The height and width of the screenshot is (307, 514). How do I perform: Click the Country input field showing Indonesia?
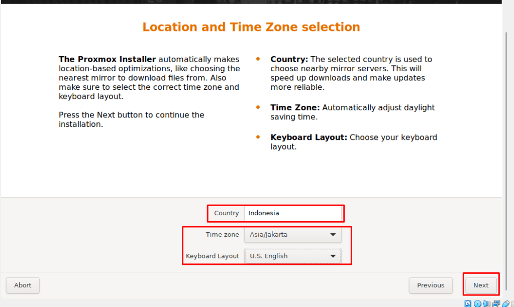pyautogui.click(x=292, y=213)
